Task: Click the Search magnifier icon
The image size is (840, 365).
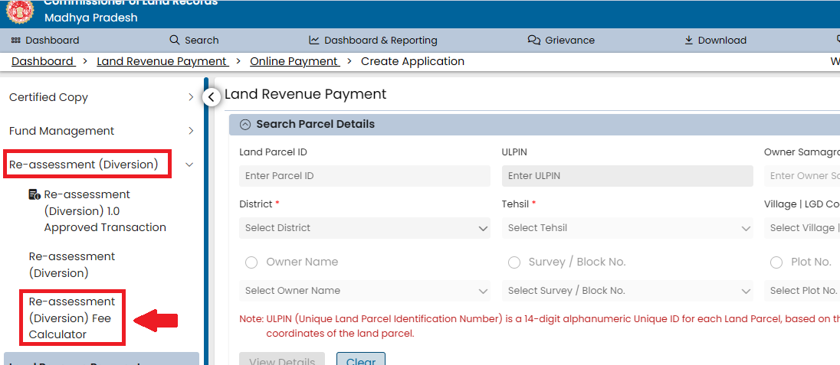Action: 175,41
